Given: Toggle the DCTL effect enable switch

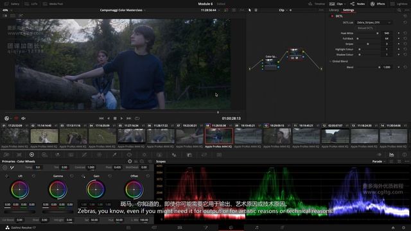Looking at the screenshot, I should [332, 16].
